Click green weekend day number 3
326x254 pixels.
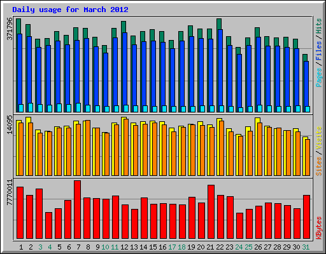40,247
